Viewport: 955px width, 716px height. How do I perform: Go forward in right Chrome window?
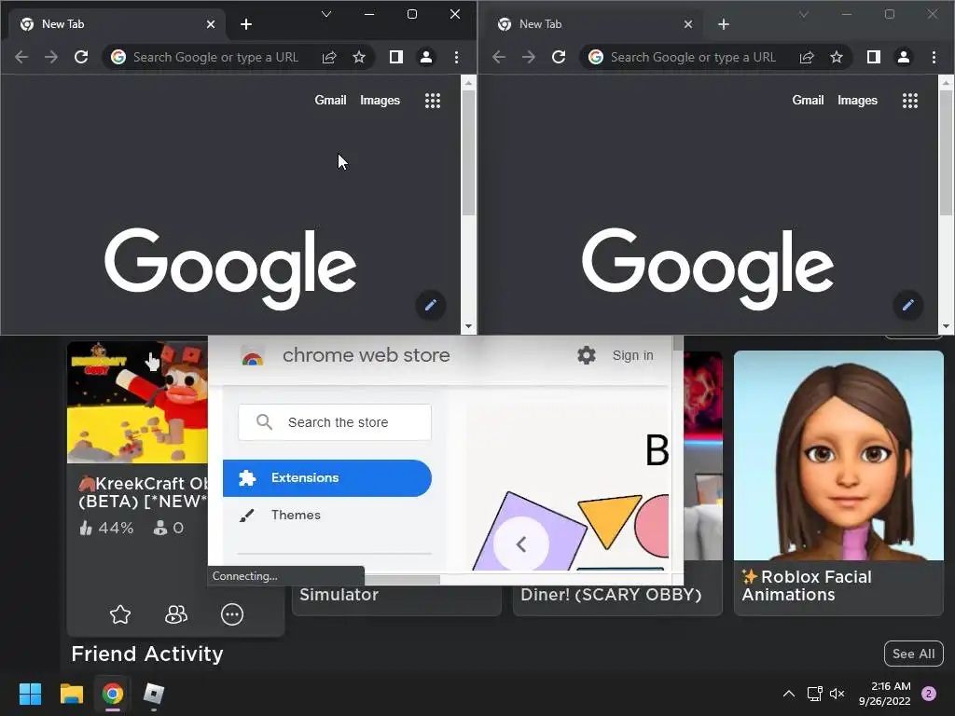(529, 57)
